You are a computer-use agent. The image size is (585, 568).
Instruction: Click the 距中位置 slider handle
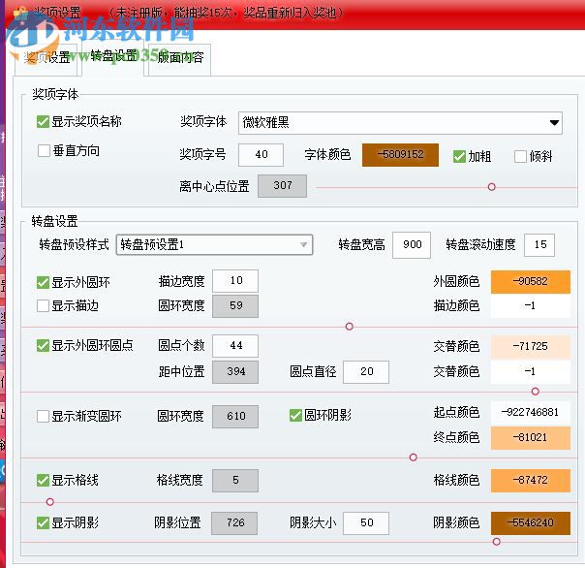pyautogui.click(x=535, y=392)
